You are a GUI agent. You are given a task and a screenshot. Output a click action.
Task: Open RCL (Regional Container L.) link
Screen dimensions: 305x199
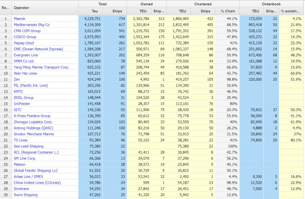[36, 152]
